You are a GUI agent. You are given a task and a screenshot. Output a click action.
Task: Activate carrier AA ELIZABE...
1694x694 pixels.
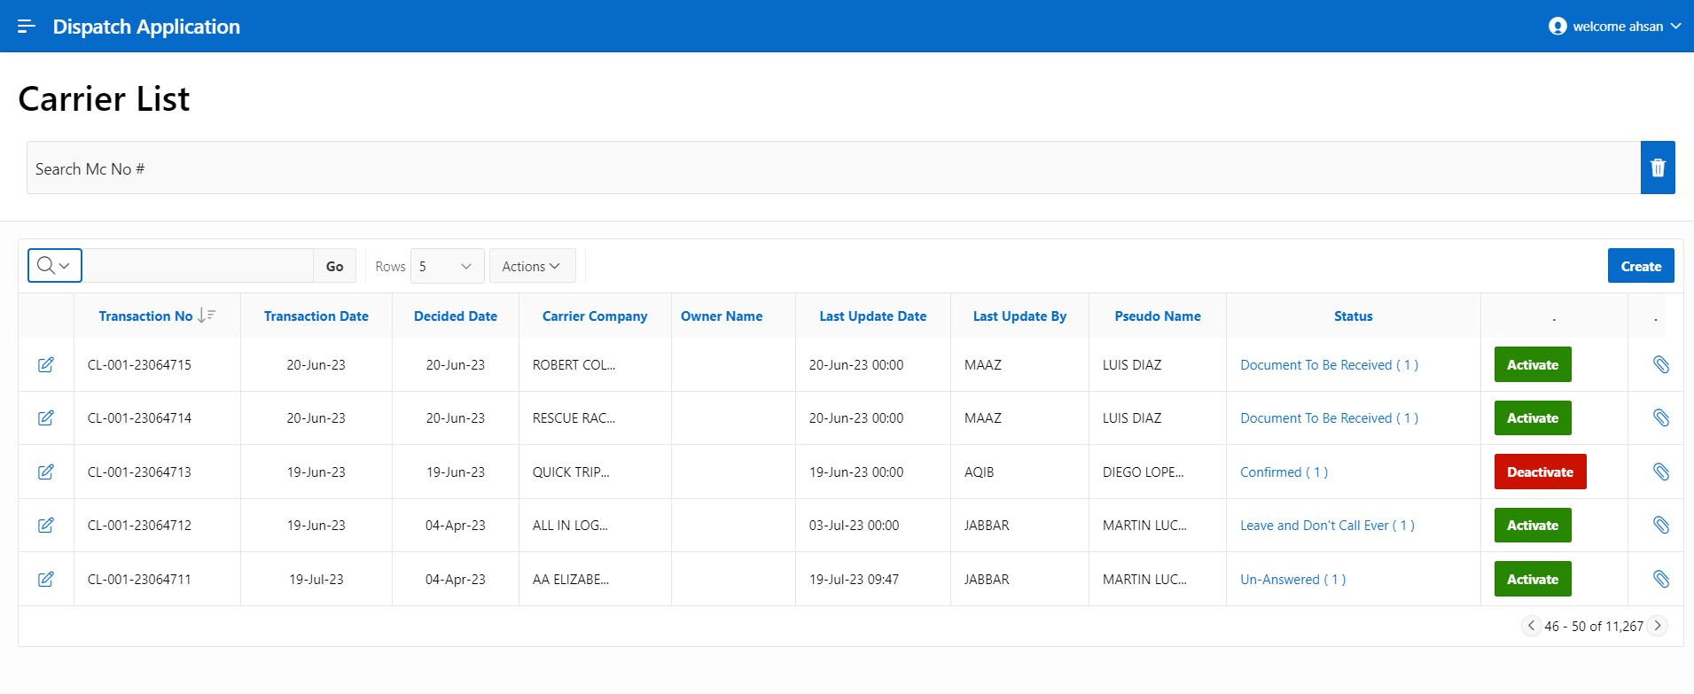pyautogui.click(x=1533, y=579)
